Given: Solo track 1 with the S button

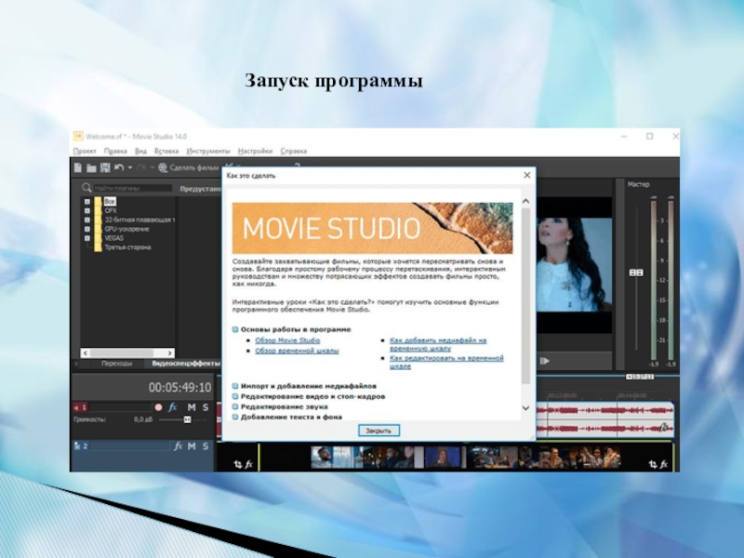Looking at the screenshot, I should pyautogui.click(x=205, y=407).
